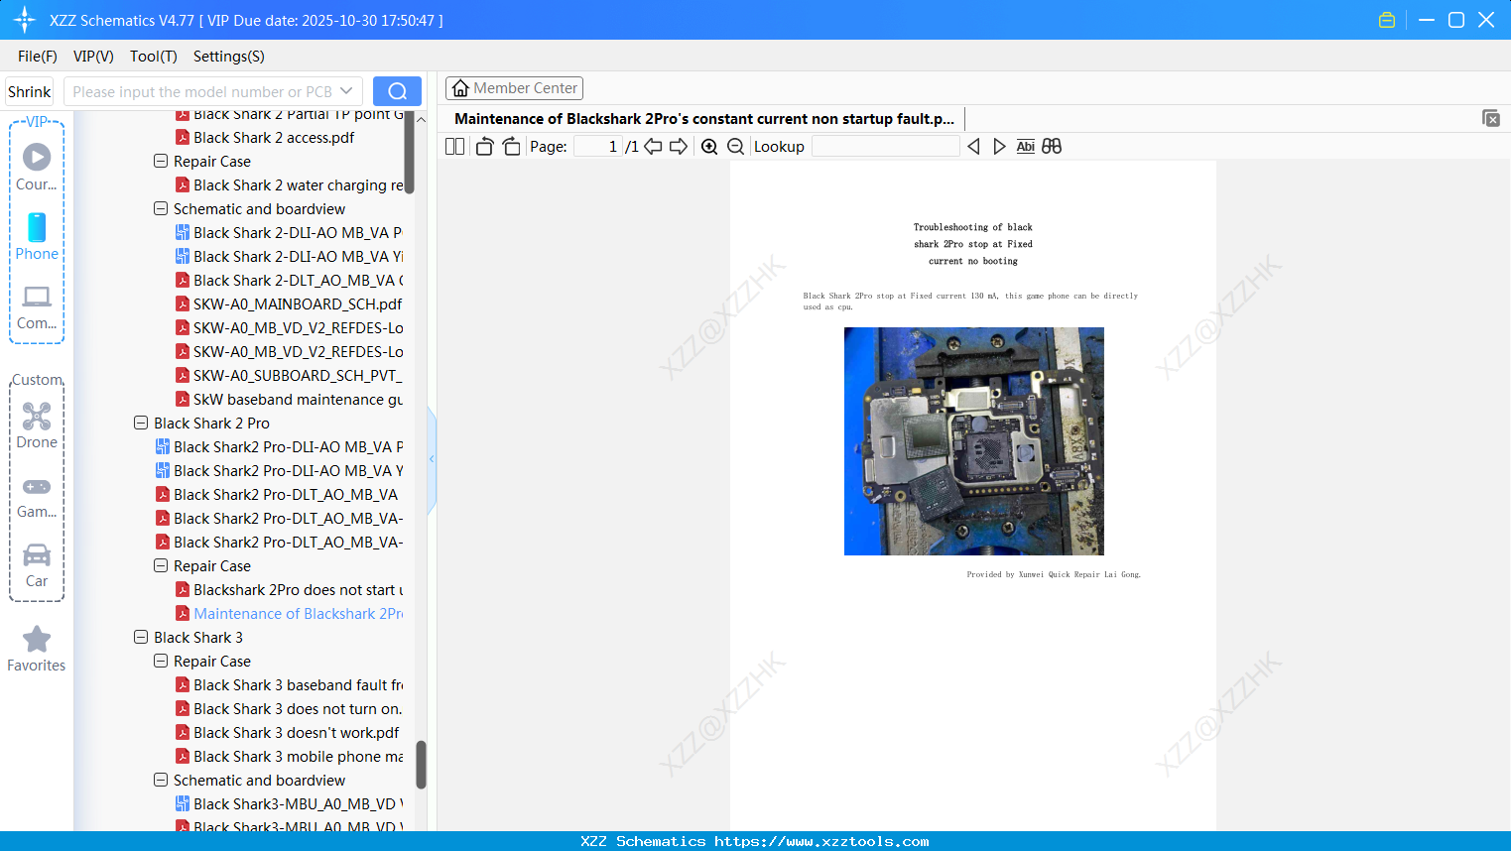Select the Phone category in VIP sidebar

coord(37,236)
